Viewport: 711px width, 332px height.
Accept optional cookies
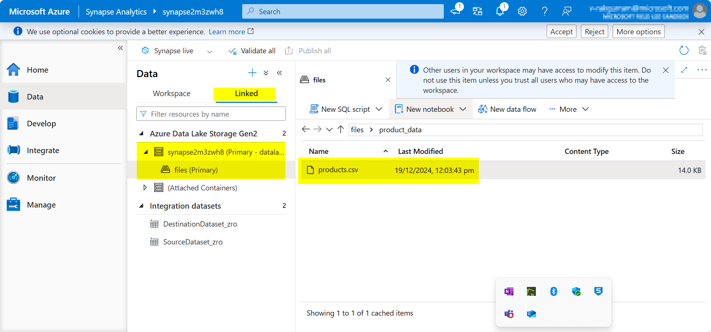pos(562,32)
